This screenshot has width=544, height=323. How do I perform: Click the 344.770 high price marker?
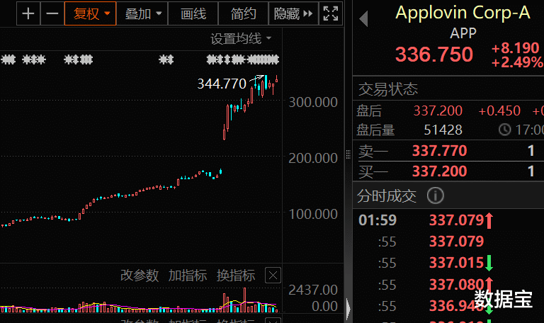(222, 84)
